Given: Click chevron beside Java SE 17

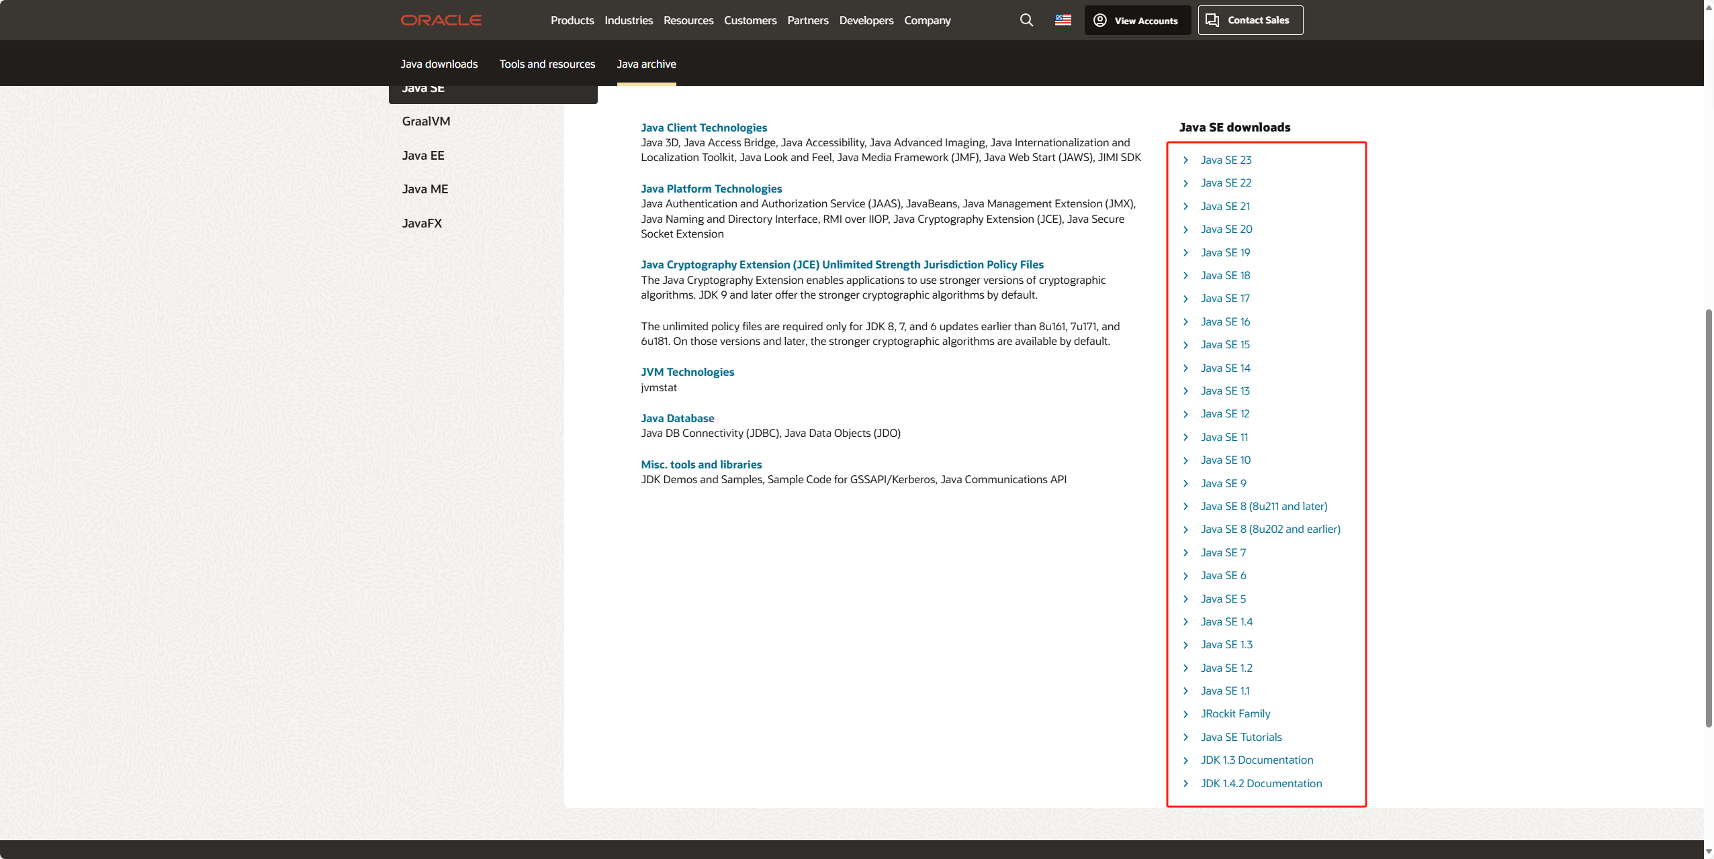Looking at the screenshot, I should click(x=1186, y=299).
